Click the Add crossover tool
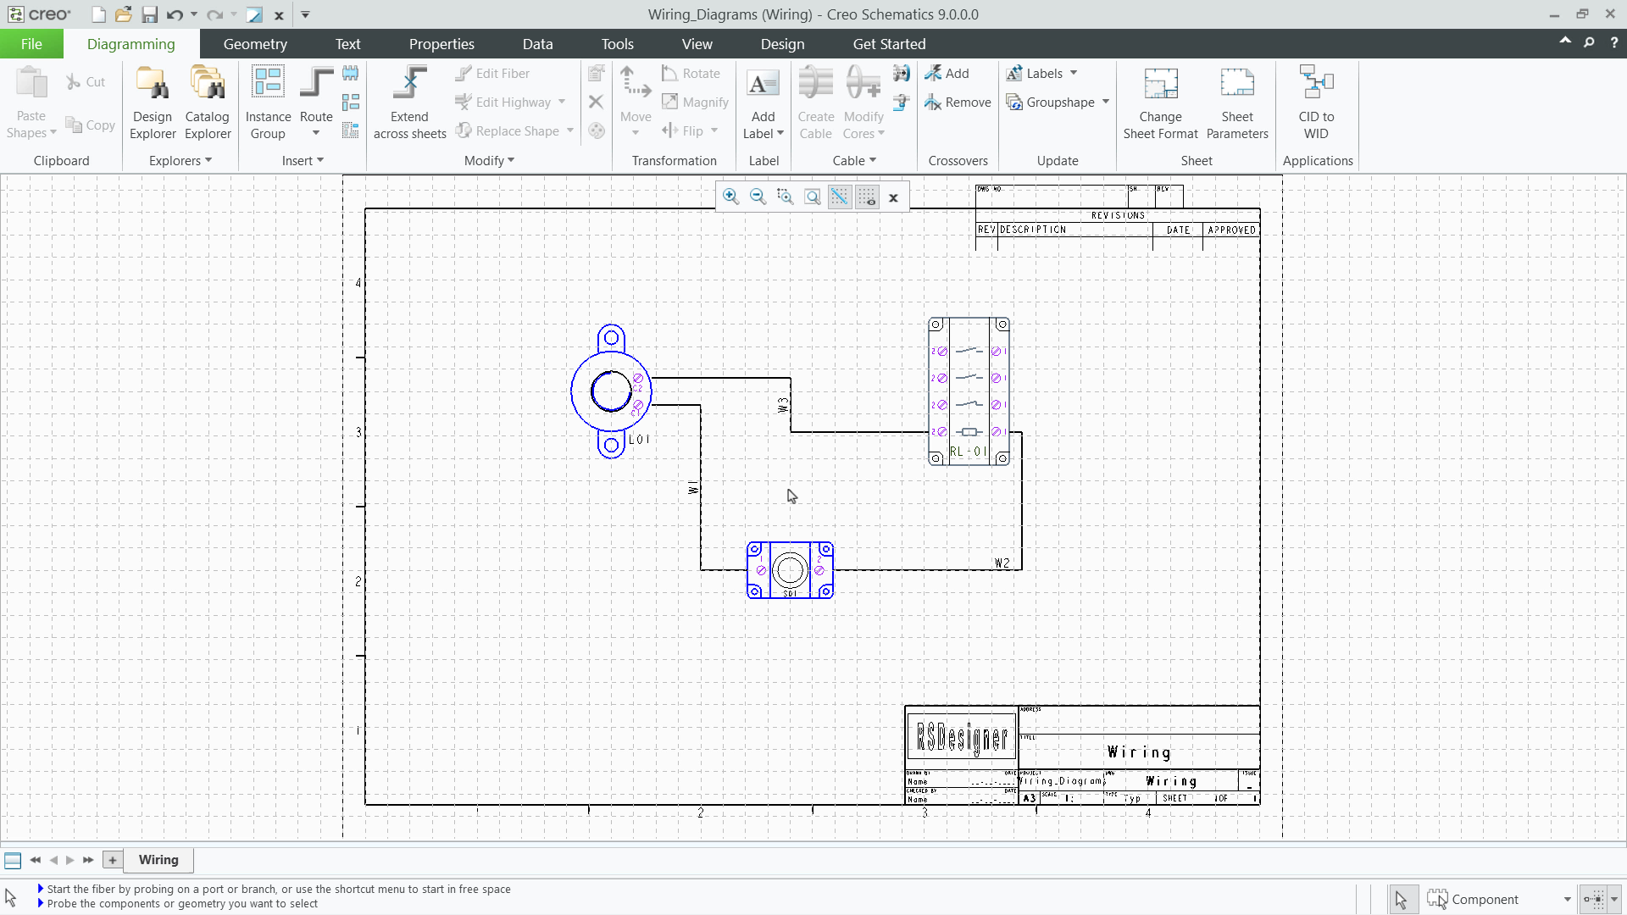 tap(947, 74)
